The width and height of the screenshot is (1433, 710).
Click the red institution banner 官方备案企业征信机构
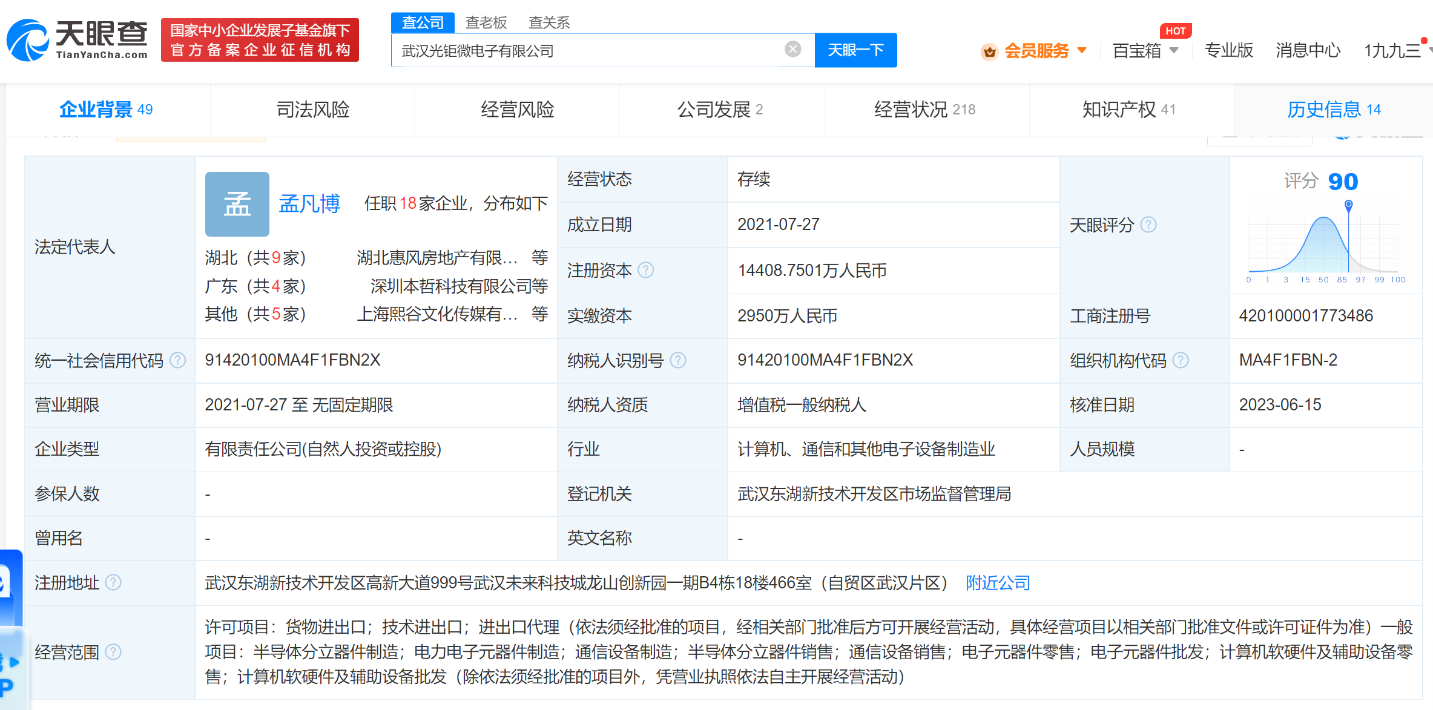click(x=260, y=40)
